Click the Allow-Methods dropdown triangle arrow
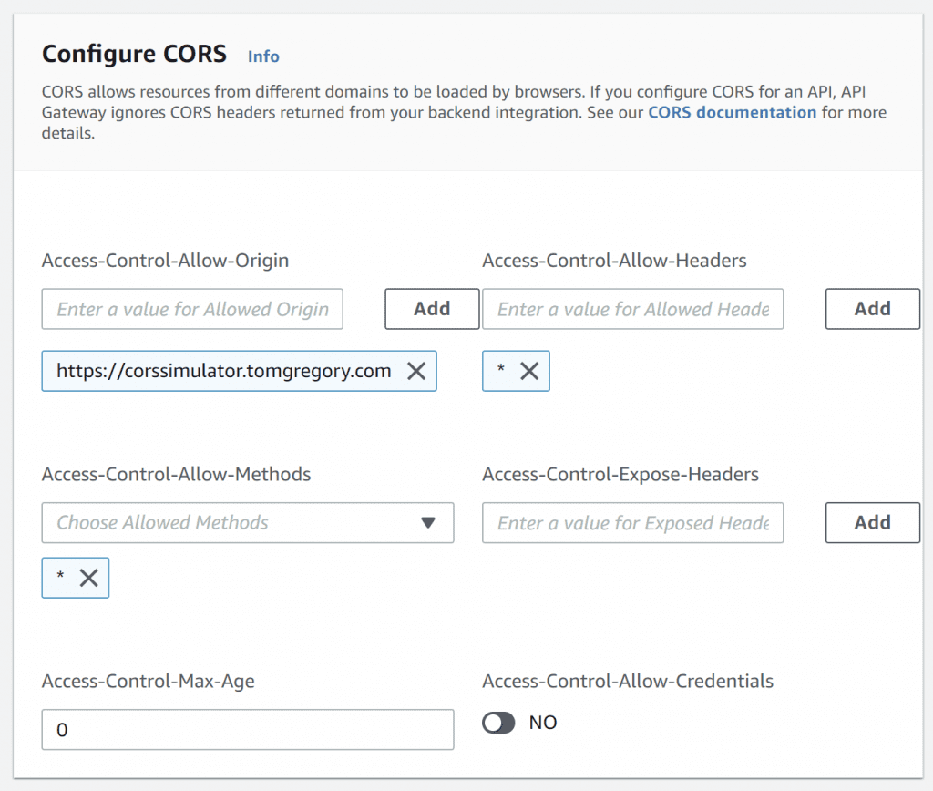 (428, 523)
